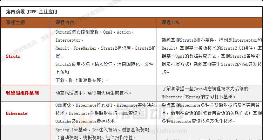The height and width of the screenshot is (140, 263).
Task: Click the text '动态代理技术、运行期代码生成技术。'
Action: click(x=93, y=93)
